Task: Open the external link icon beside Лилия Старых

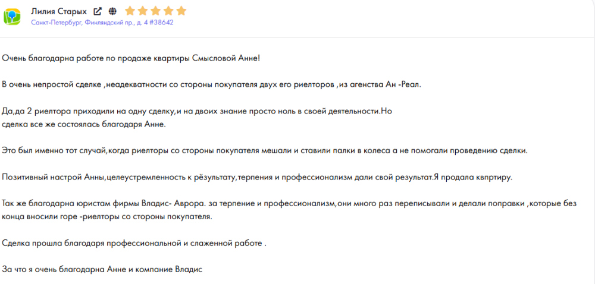Action: [x=98, y=11]
